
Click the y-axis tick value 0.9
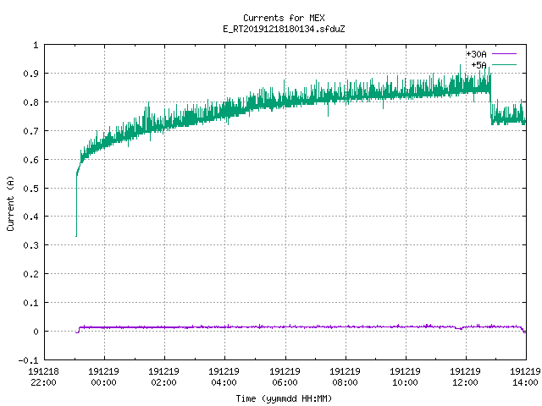click(x=30, y=74)
